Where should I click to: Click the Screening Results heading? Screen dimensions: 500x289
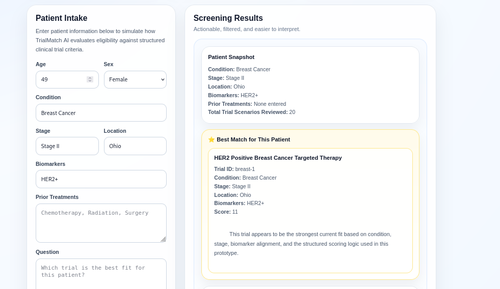coord(228,18)
